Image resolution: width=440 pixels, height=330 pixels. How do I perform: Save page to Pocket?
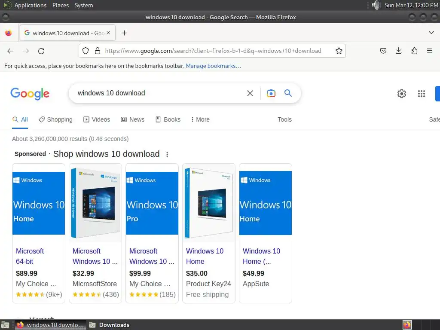point(383,51)
